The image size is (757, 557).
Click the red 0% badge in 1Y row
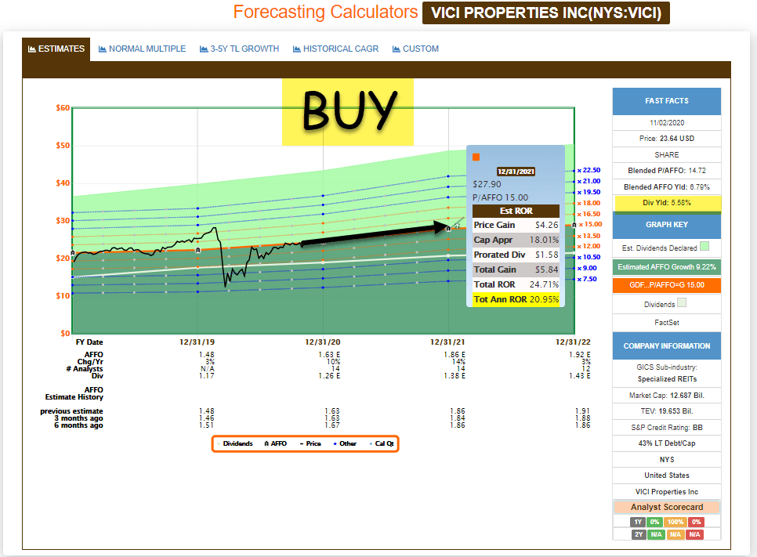[696, 522]
